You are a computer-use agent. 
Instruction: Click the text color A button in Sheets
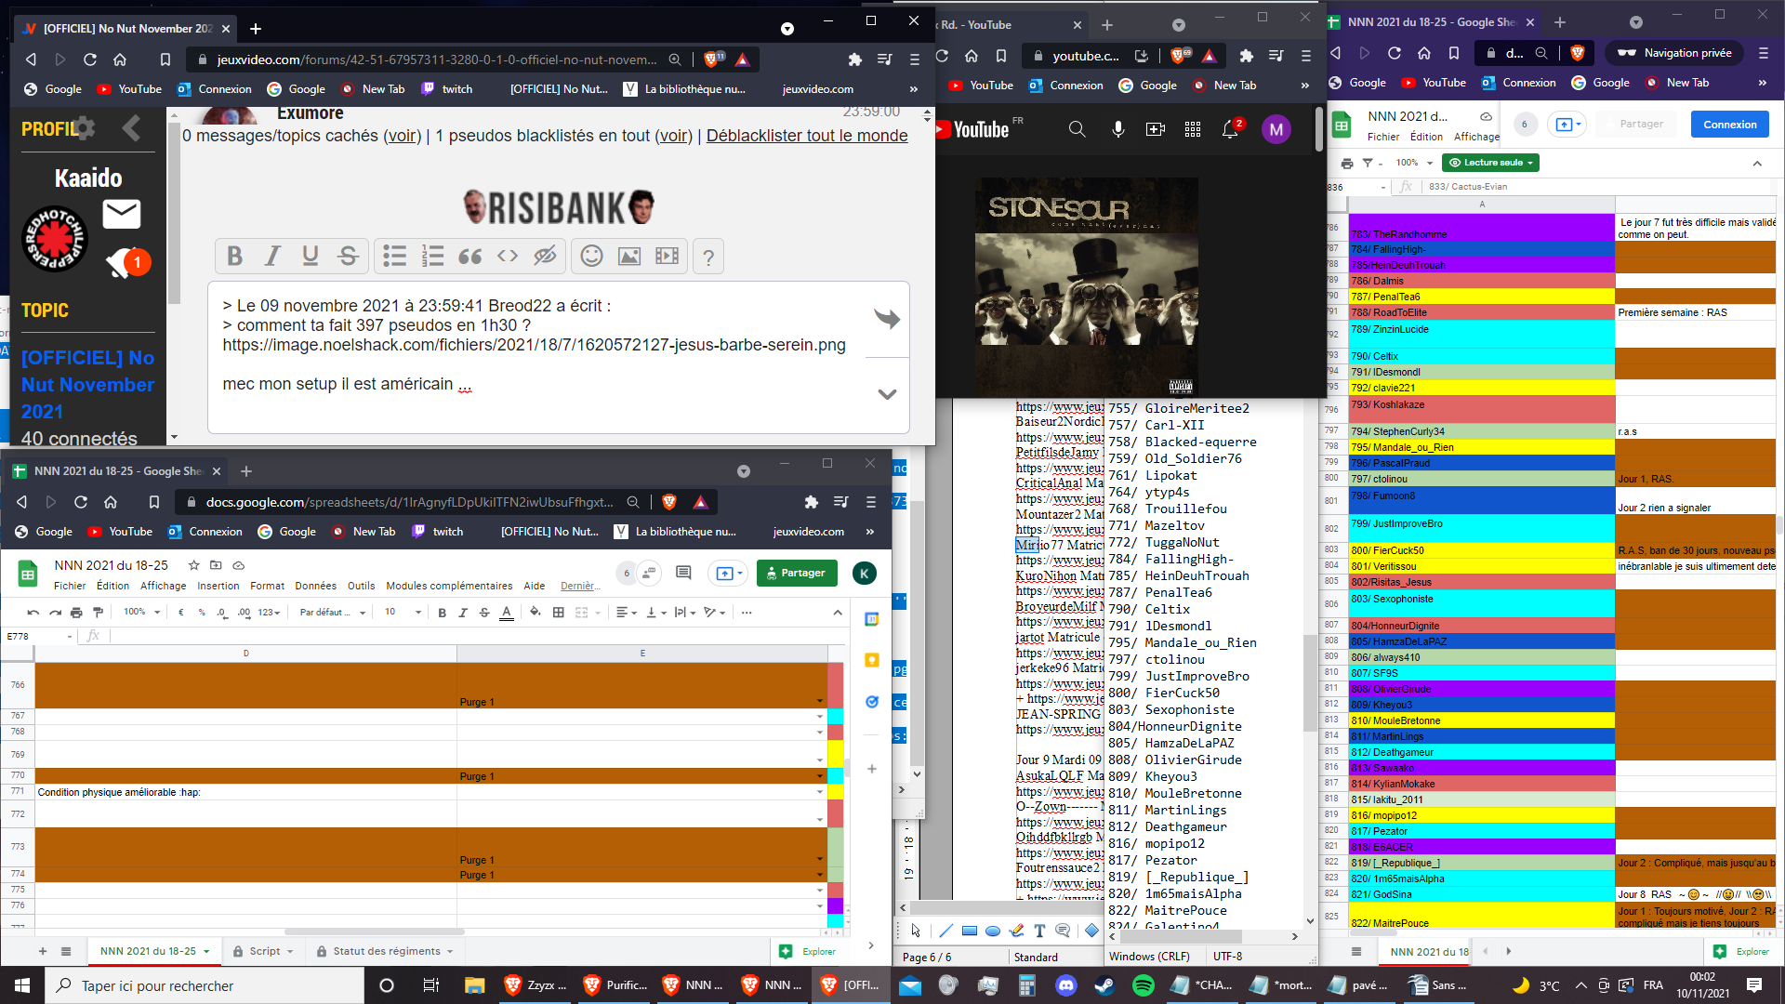click(507, 612)
